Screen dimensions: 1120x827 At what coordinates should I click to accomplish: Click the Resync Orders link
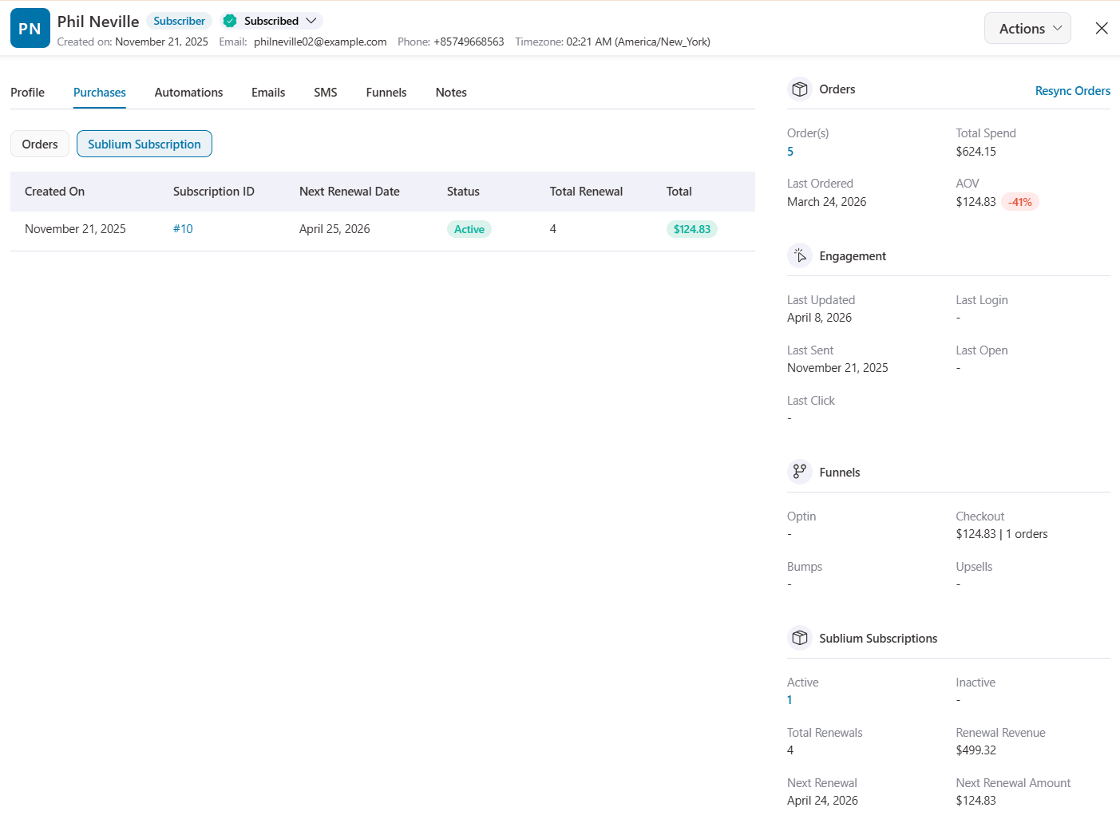coord(1072,91)
